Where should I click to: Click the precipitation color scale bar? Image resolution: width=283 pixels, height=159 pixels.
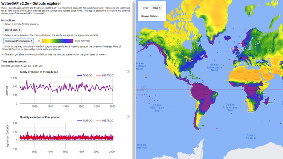(x=57, y=41)
